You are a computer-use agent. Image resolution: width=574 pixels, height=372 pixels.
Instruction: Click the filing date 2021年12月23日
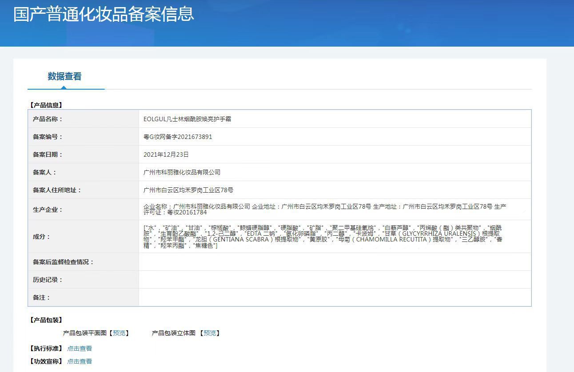[x=166, y=154]
